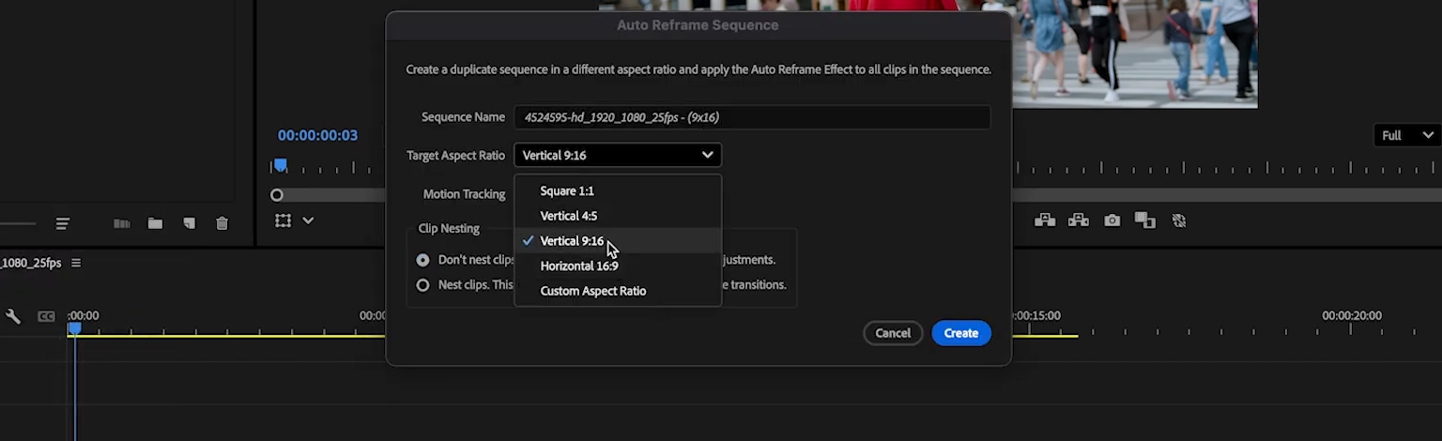Click the Comparison View icon
Viewport: 1442px width, 441px height.
tap(1145, 220)
